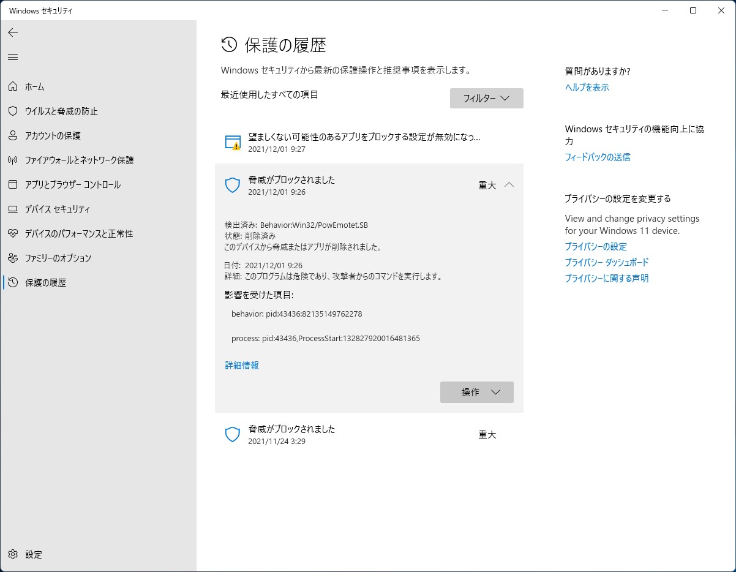This screenshot has width=736, height=572.
Task: Open the フィルター dropdown
Action: click(x=486, y=98)
